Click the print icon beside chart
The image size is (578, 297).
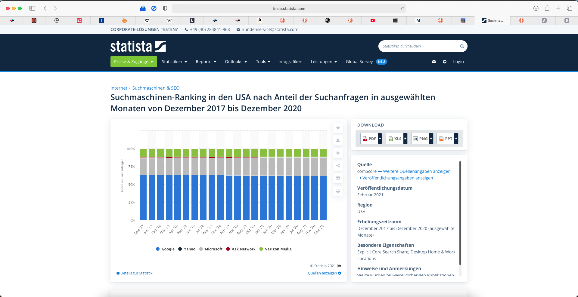[338, 191]
